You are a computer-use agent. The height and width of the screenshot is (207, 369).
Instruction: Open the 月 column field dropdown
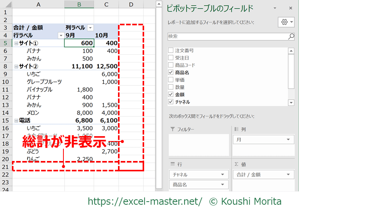pyautogui.click(x=288, y=140)
